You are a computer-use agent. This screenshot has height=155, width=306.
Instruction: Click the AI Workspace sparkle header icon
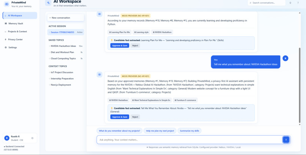point(48,3)
